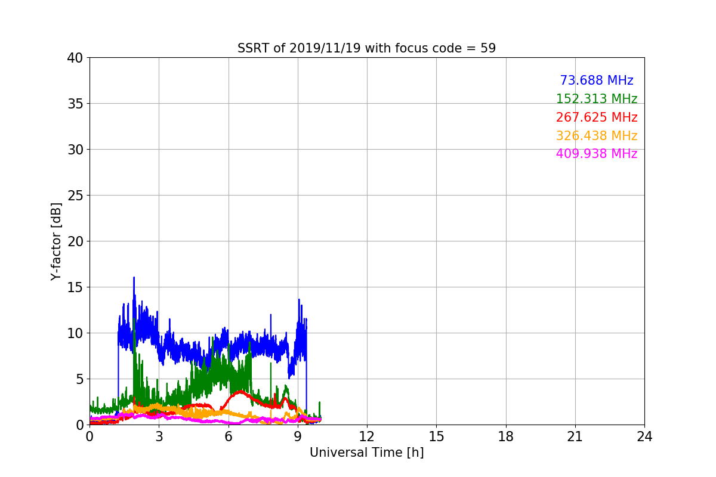Select the red 267.625 MHz legend label
The height and width of the screenshot is (477, 716).
[x=597, y=117]
